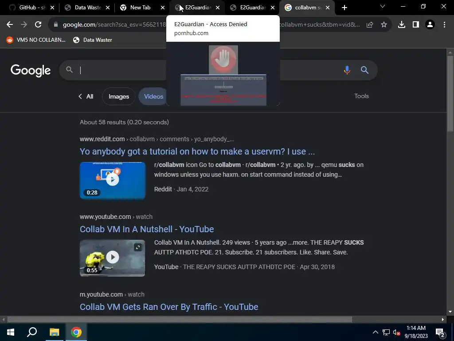
Task: Close the collabvm search tab
Action: pyautogui.click(x=328, y=8)
